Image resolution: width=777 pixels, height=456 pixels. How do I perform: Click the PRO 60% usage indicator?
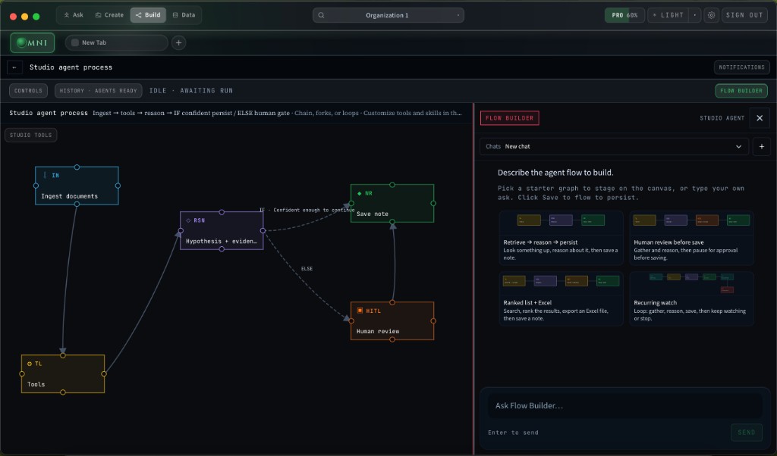pyautogui.click(x=624, y=15)
